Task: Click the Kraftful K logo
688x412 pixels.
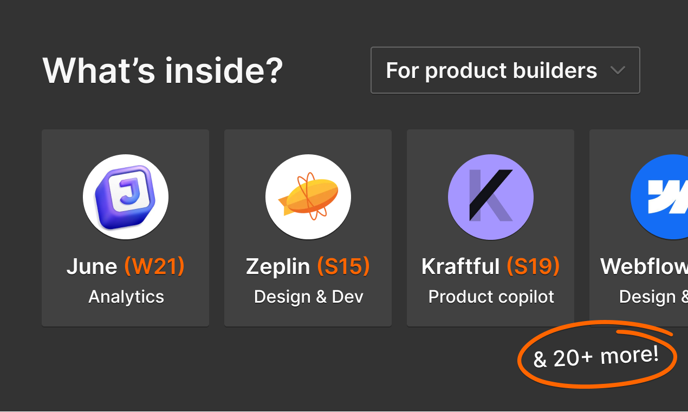Action: [491, 197]
